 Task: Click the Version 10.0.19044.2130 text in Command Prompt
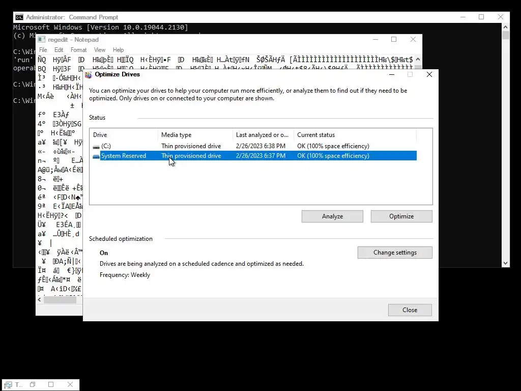[137, 27]
